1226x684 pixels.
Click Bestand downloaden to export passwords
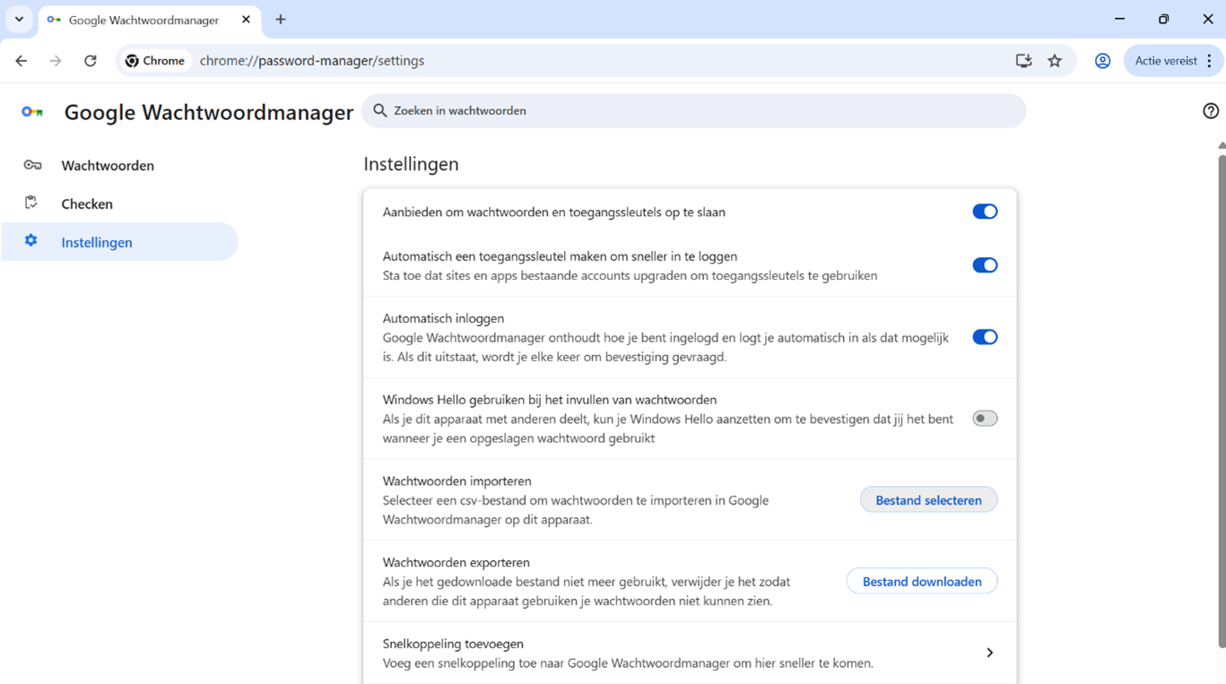click(921, 581)
